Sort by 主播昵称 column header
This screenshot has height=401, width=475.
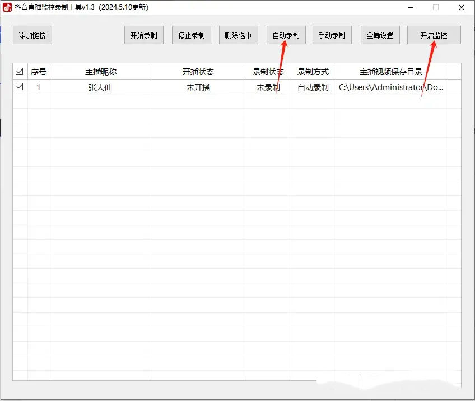pos(101,72)
